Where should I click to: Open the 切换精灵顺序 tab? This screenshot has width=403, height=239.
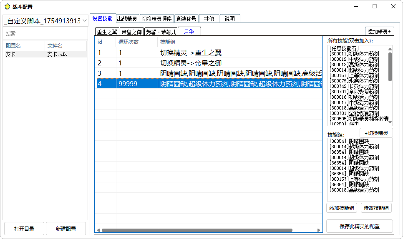(x=156, y=19)
